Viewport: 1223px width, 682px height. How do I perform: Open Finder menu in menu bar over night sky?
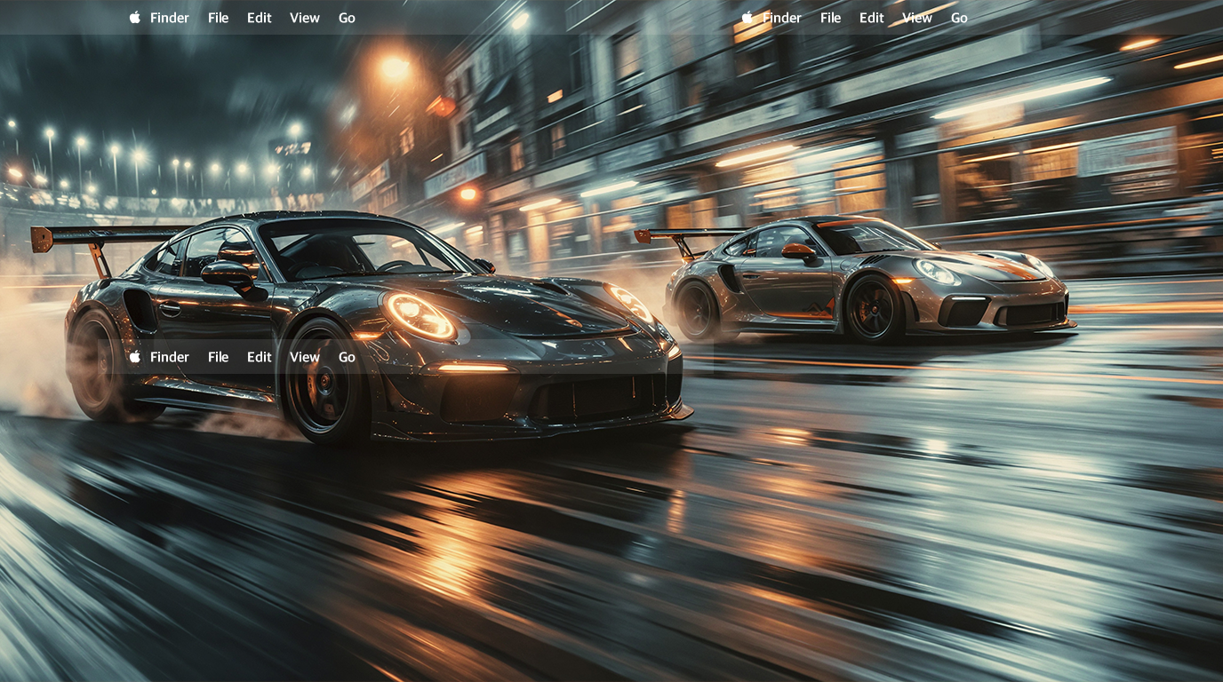(170, 18)
